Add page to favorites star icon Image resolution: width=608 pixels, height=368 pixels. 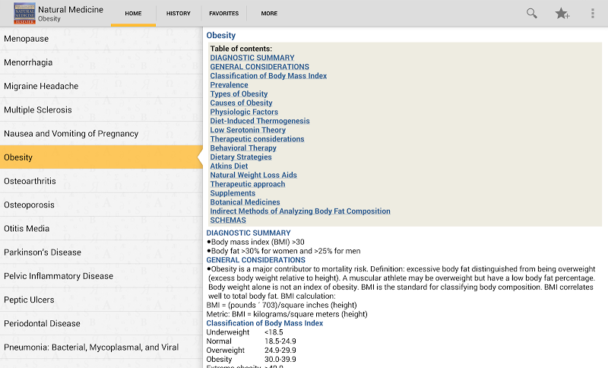pyautogui.click(x=562, y=13)
